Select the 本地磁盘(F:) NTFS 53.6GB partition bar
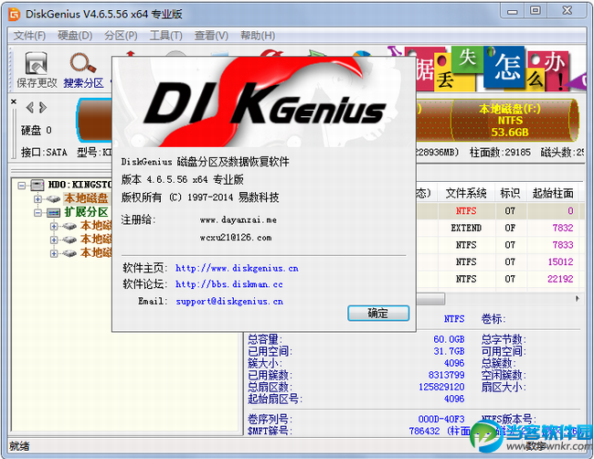 [514, 120]
